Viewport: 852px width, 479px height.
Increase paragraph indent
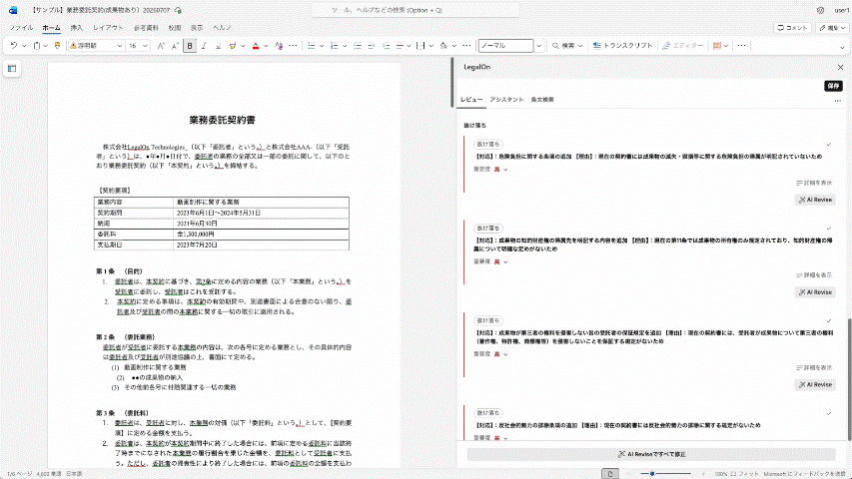click(x=386, y=46)
